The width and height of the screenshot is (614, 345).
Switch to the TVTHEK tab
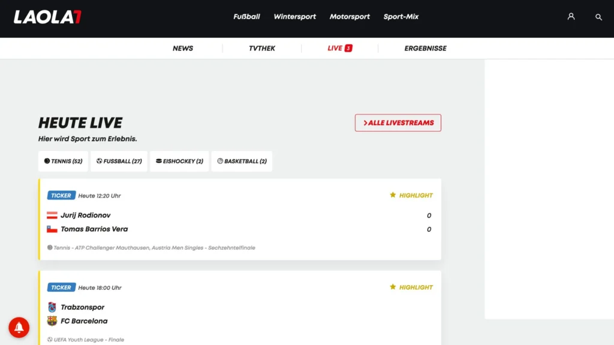(x=261, y=48)
